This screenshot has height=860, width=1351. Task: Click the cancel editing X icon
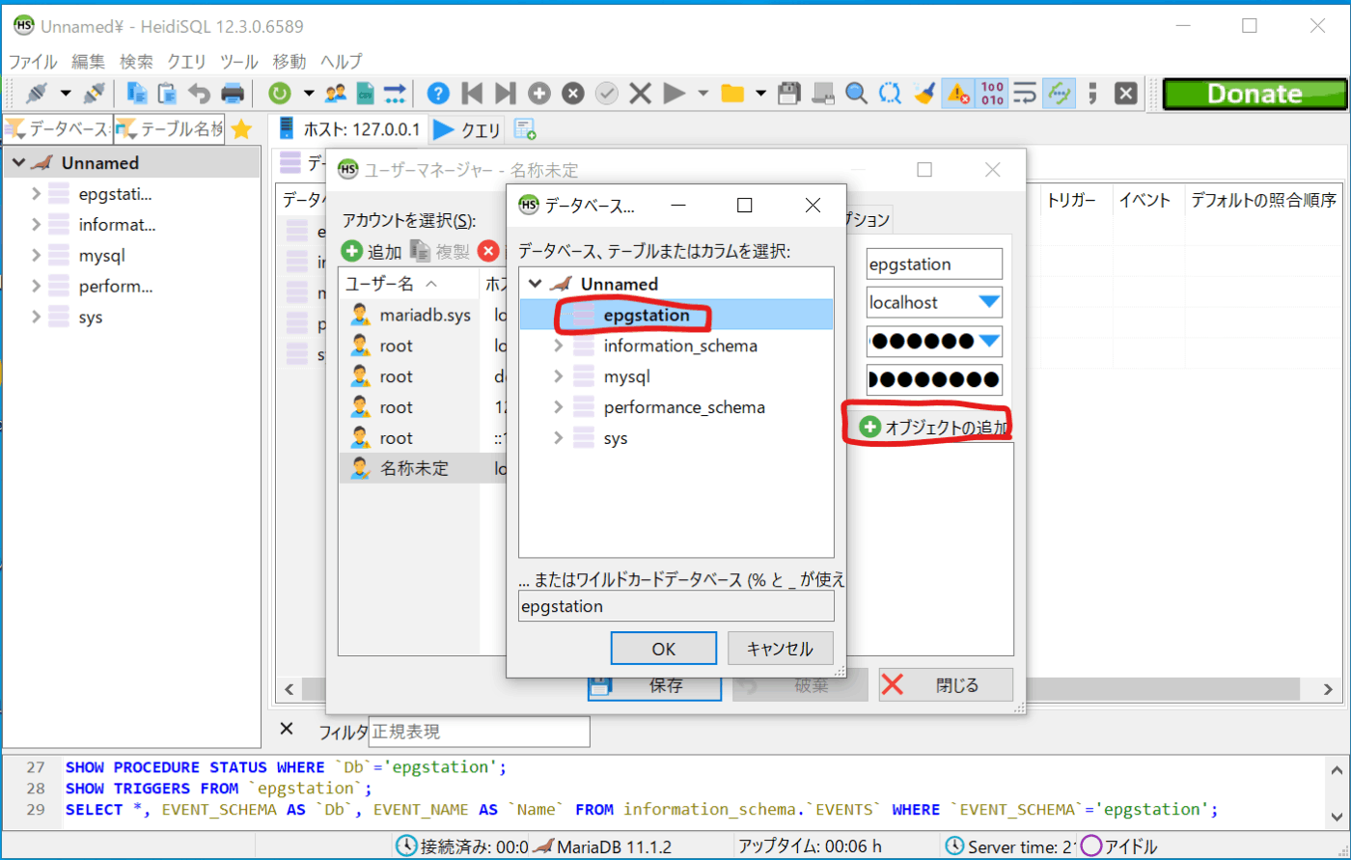point(640,94)
